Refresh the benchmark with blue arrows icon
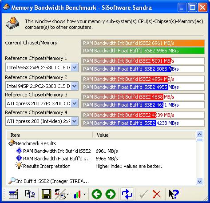Image resolution: width=210 pixels, height=203 pixels. (x=127, y=194)
